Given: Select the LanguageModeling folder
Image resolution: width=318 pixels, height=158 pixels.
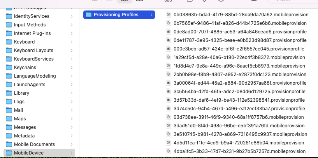Looking at the screenshot, I should pos(35,76).
